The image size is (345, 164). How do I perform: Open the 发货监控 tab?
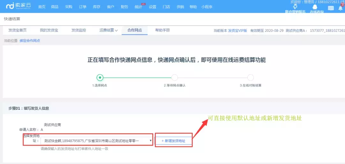click(79, 30)
